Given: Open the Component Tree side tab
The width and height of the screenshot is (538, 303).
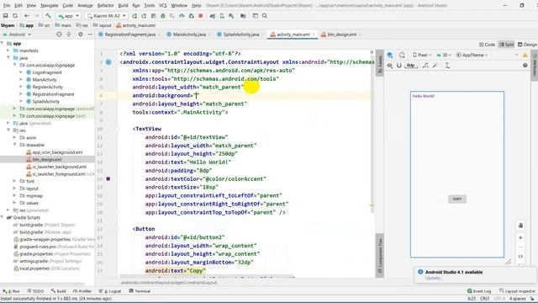Looking at the screenshot, I should (380, 256).
